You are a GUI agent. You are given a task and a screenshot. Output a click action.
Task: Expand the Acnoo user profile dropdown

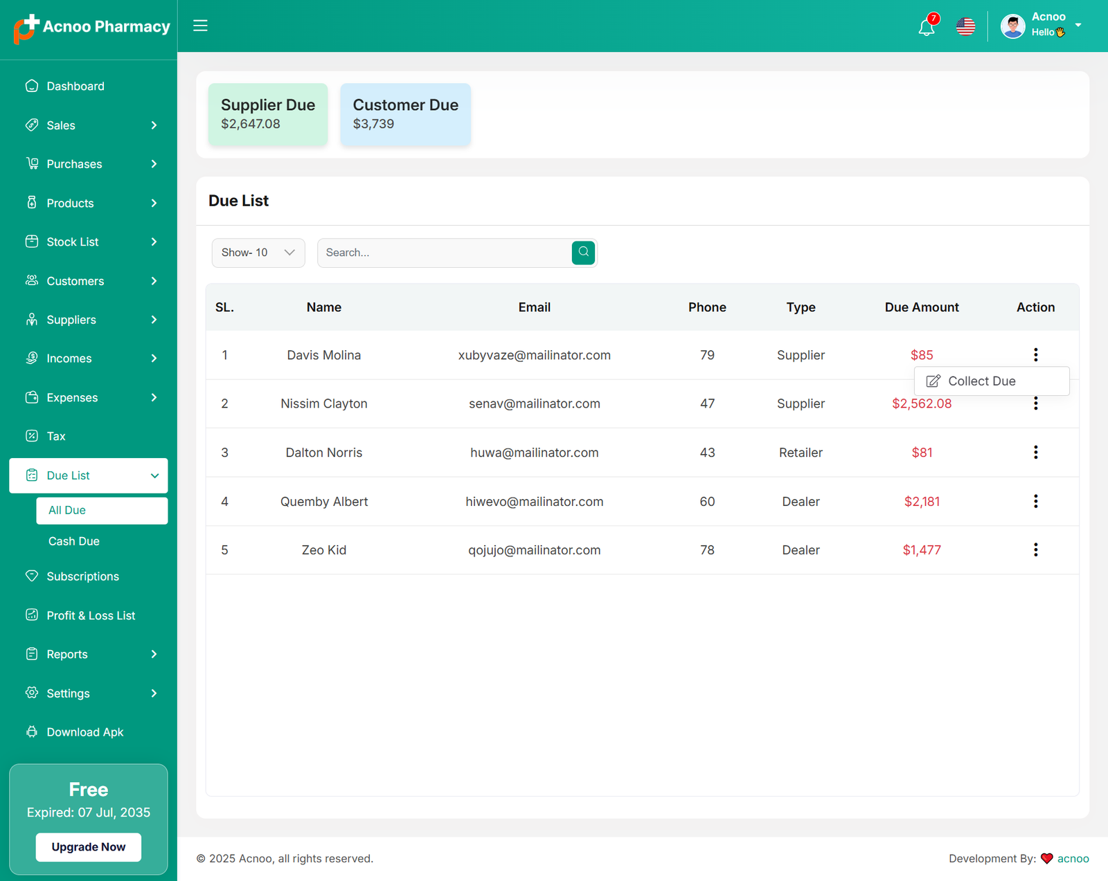pyautogui.click(x=1041, y=26)
